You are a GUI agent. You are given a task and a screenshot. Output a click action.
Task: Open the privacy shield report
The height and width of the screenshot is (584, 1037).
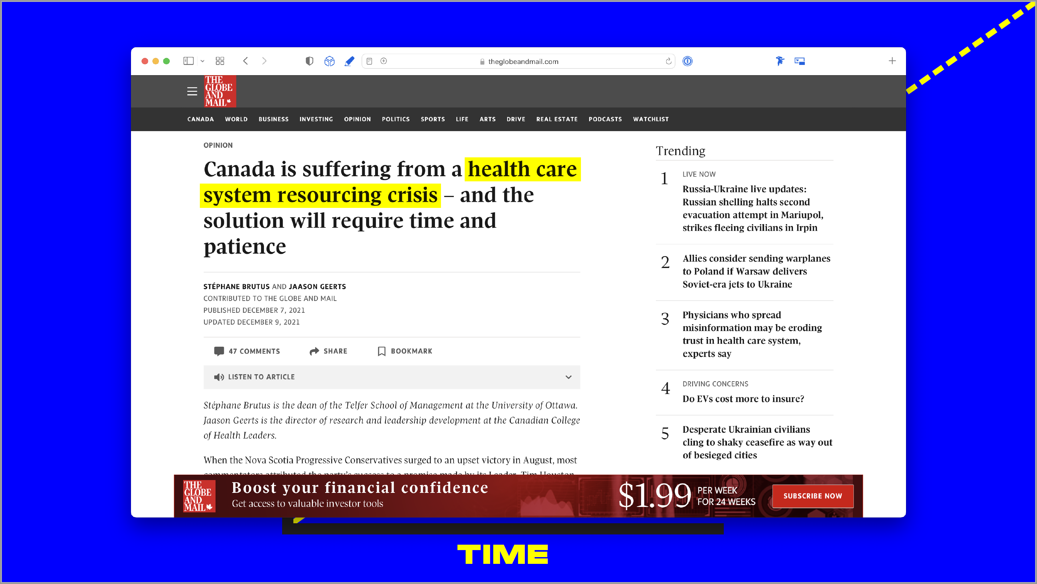(309, 61)
